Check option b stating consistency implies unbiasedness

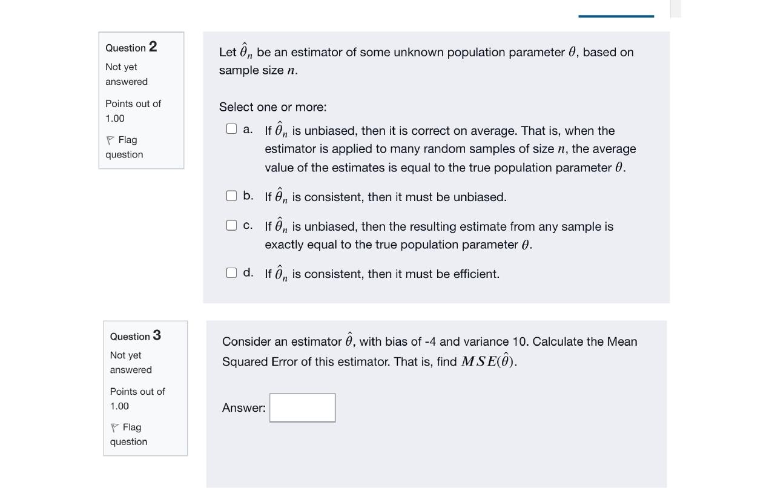coord(231,195)
